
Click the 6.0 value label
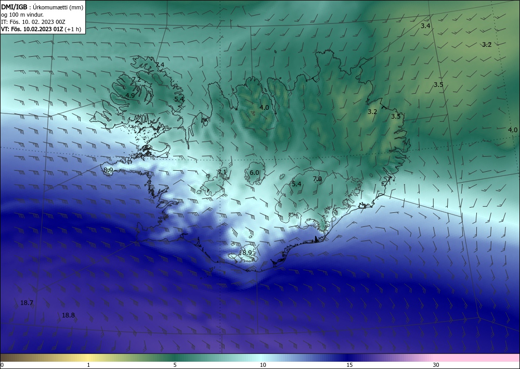point(254,173)
